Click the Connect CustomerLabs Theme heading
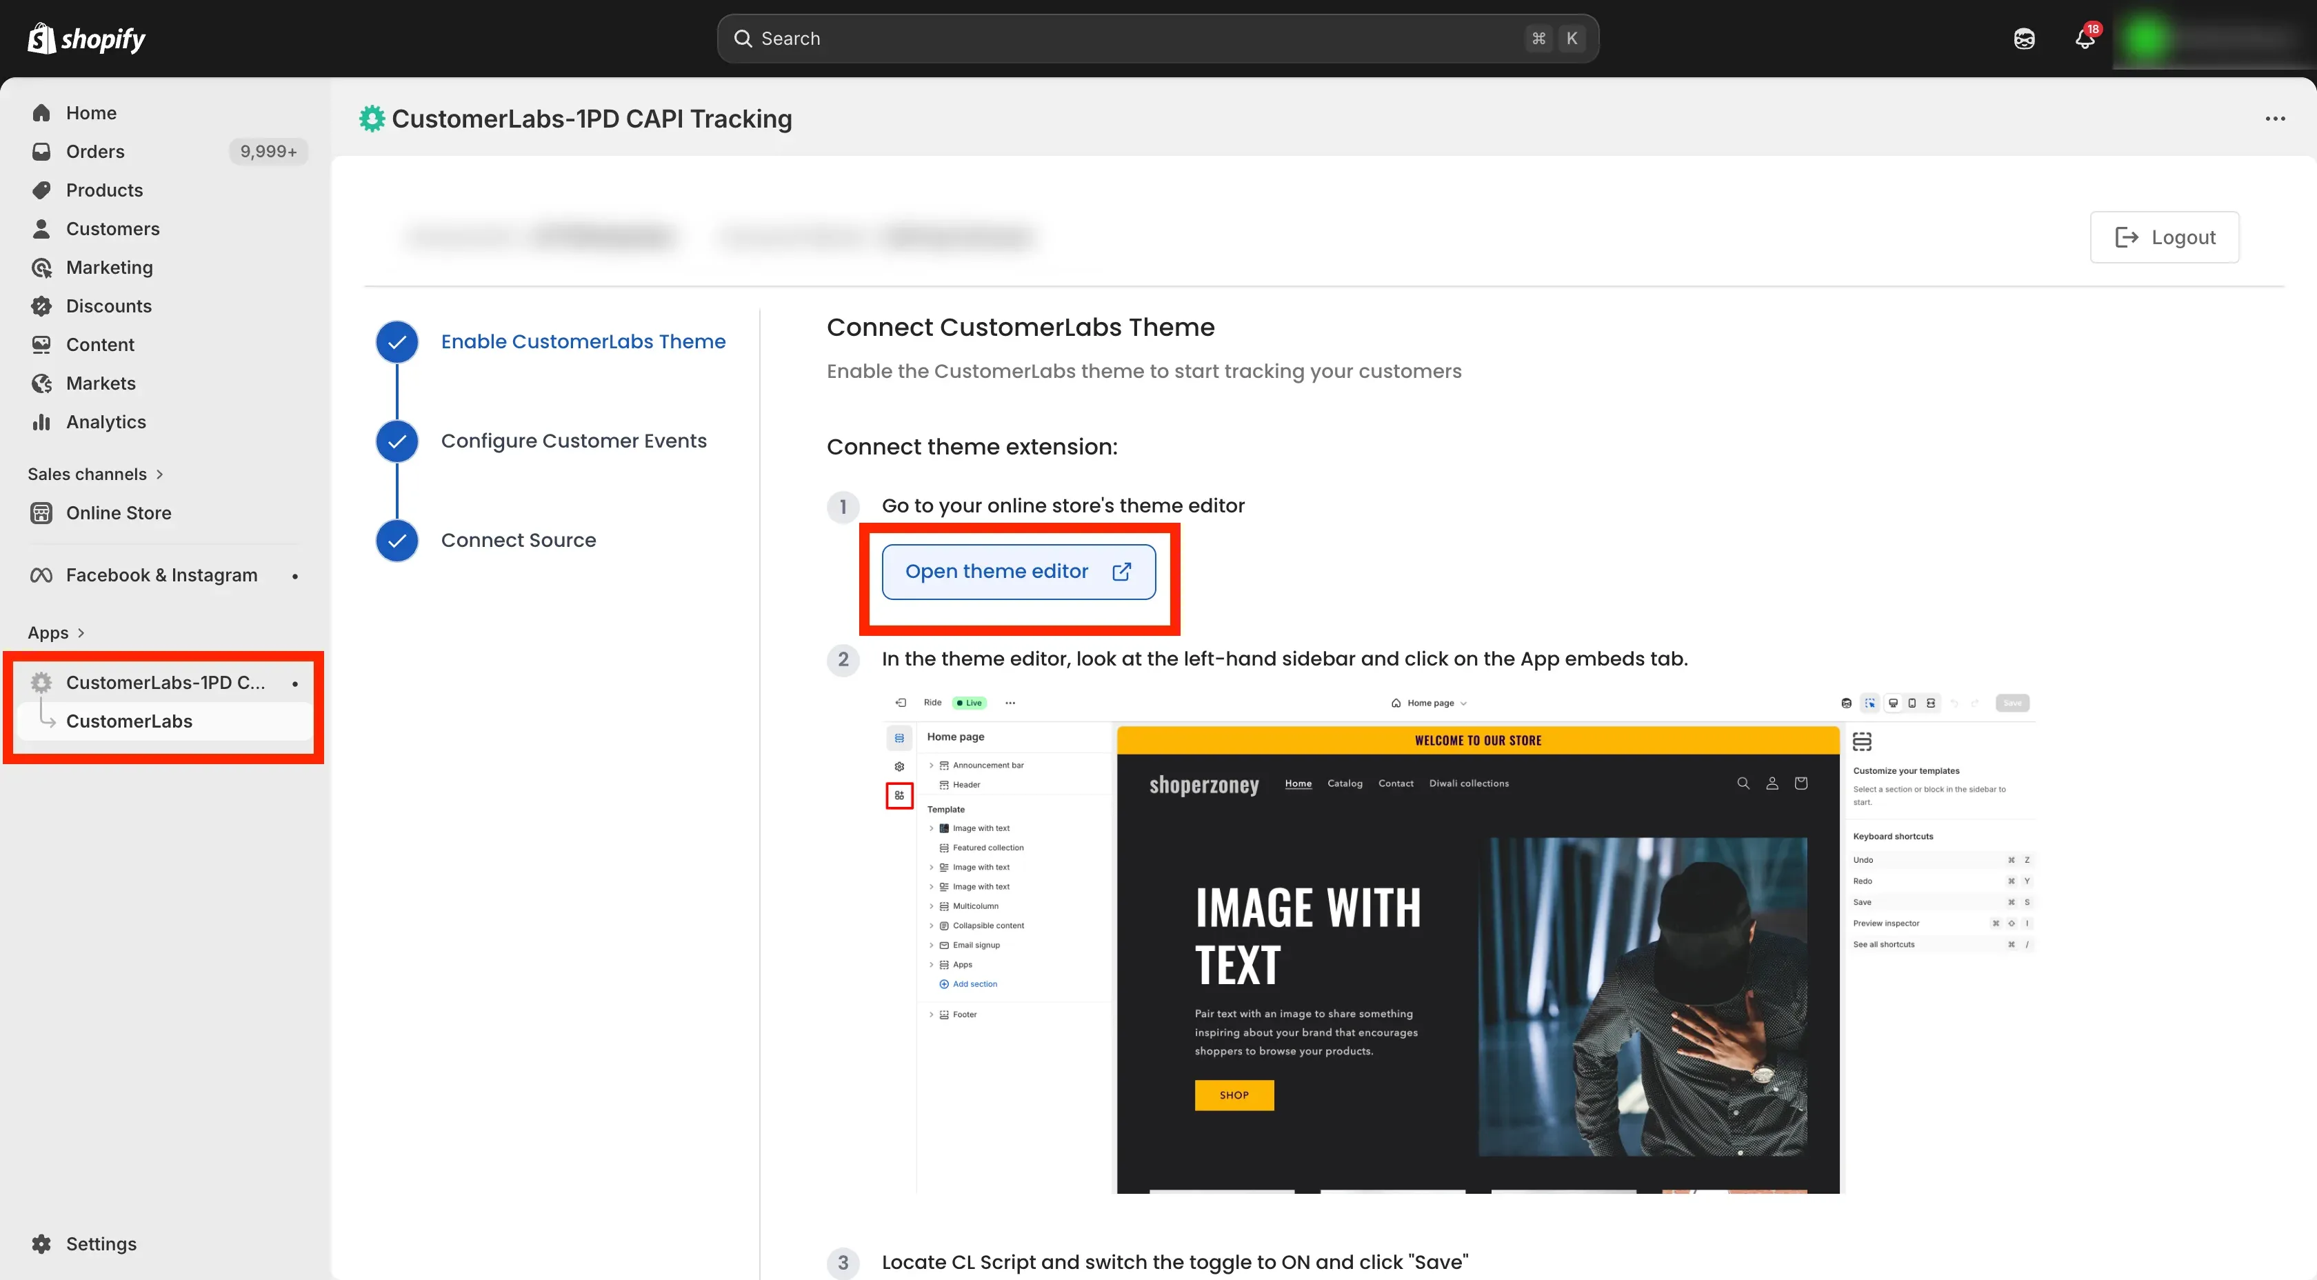This screenshot has width=2317, height=1280. 1020,328
